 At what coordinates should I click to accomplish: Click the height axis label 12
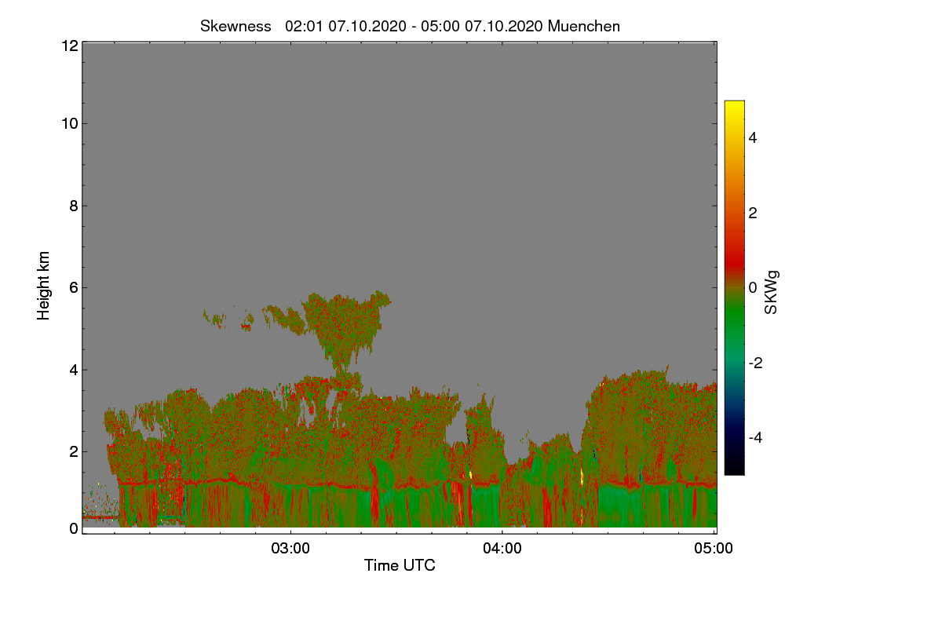coord(69,46)
